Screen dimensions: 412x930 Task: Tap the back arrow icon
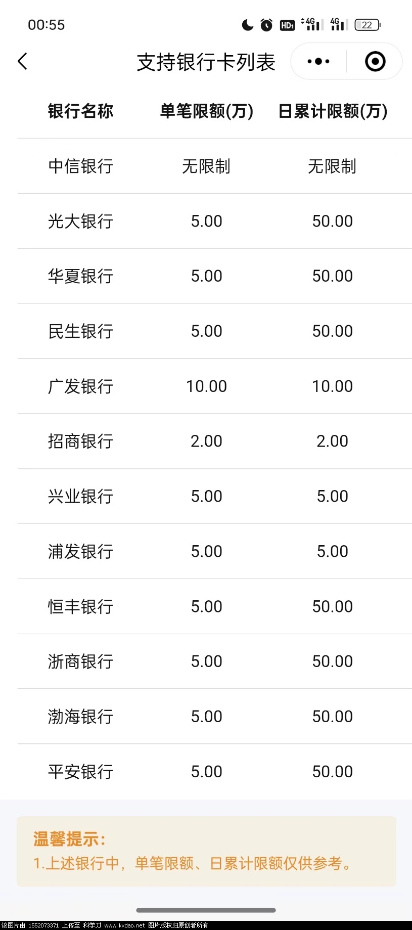click(22, 61)
